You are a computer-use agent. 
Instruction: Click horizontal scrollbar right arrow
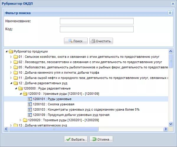[x=165, y=129]
